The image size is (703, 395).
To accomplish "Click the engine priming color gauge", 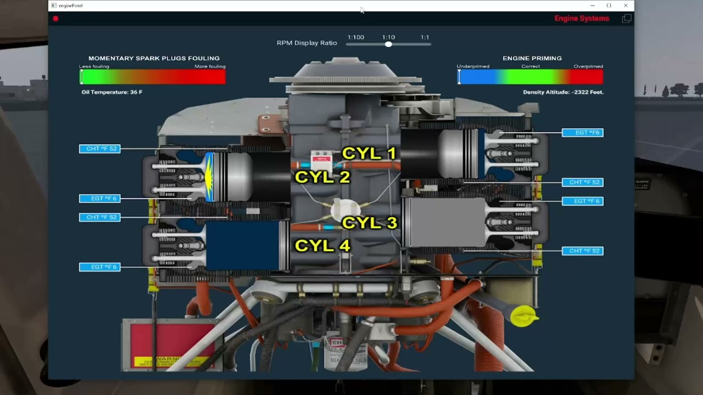I will 530,77.
